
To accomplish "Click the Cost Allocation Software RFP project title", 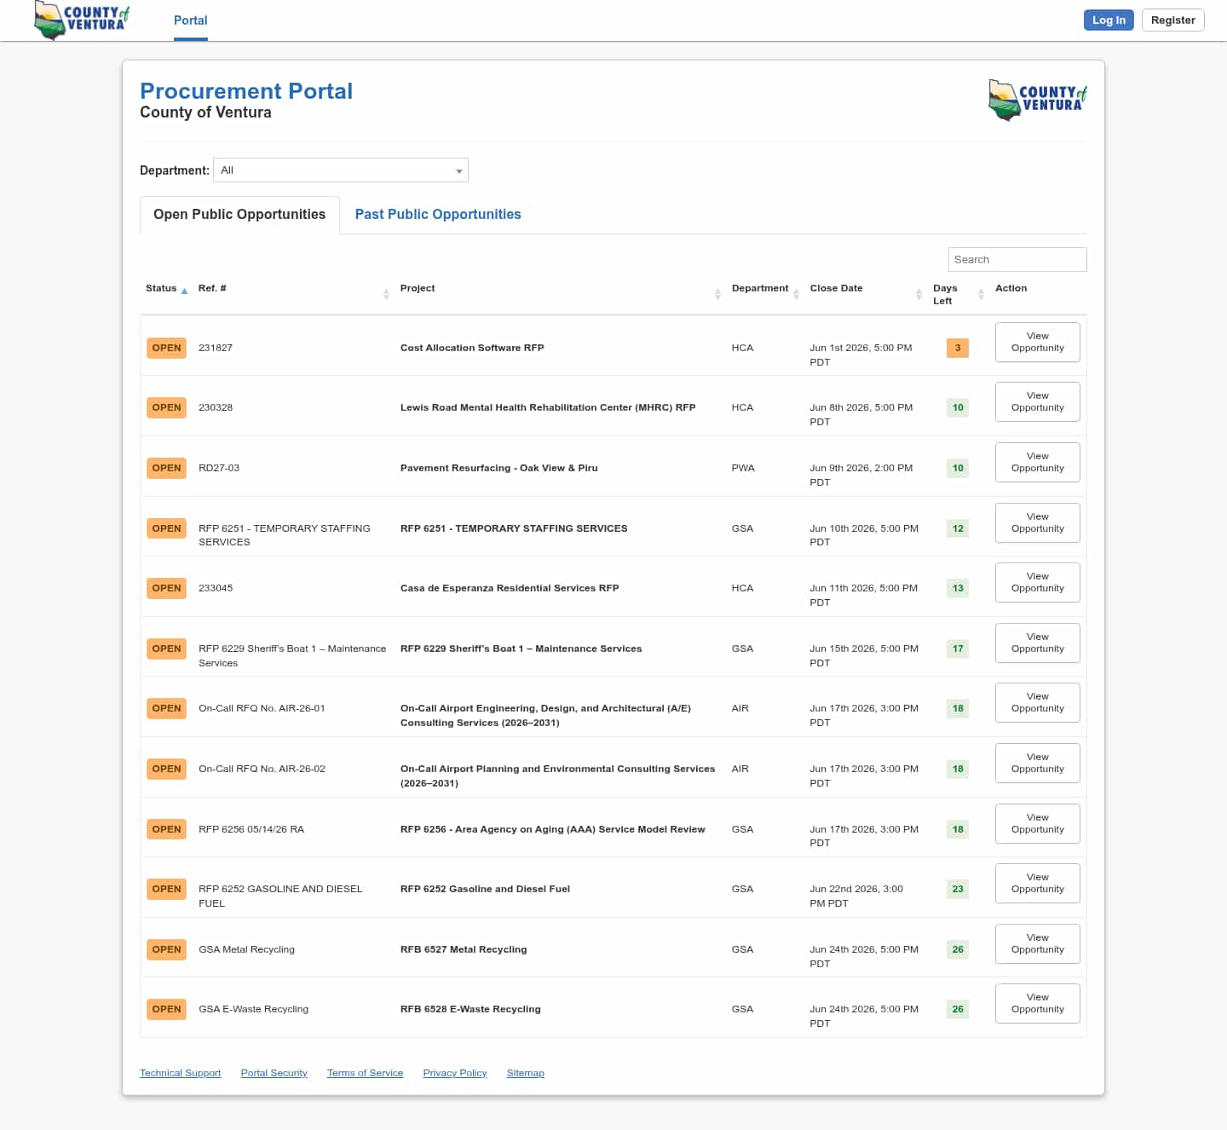I will (472, 348).
